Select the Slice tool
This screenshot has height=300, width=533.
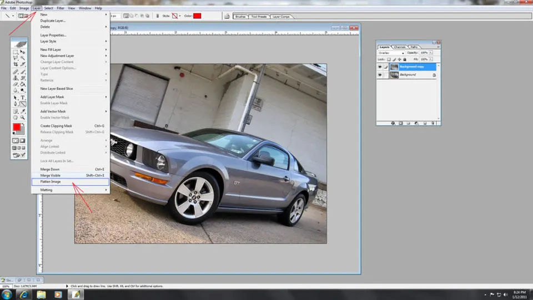tap(22, 64)
